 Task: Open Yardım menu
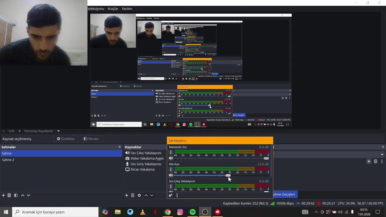[x=127, y=9]
